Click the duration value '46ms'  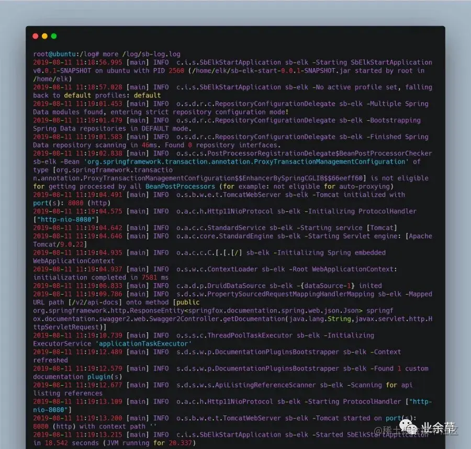149,145
